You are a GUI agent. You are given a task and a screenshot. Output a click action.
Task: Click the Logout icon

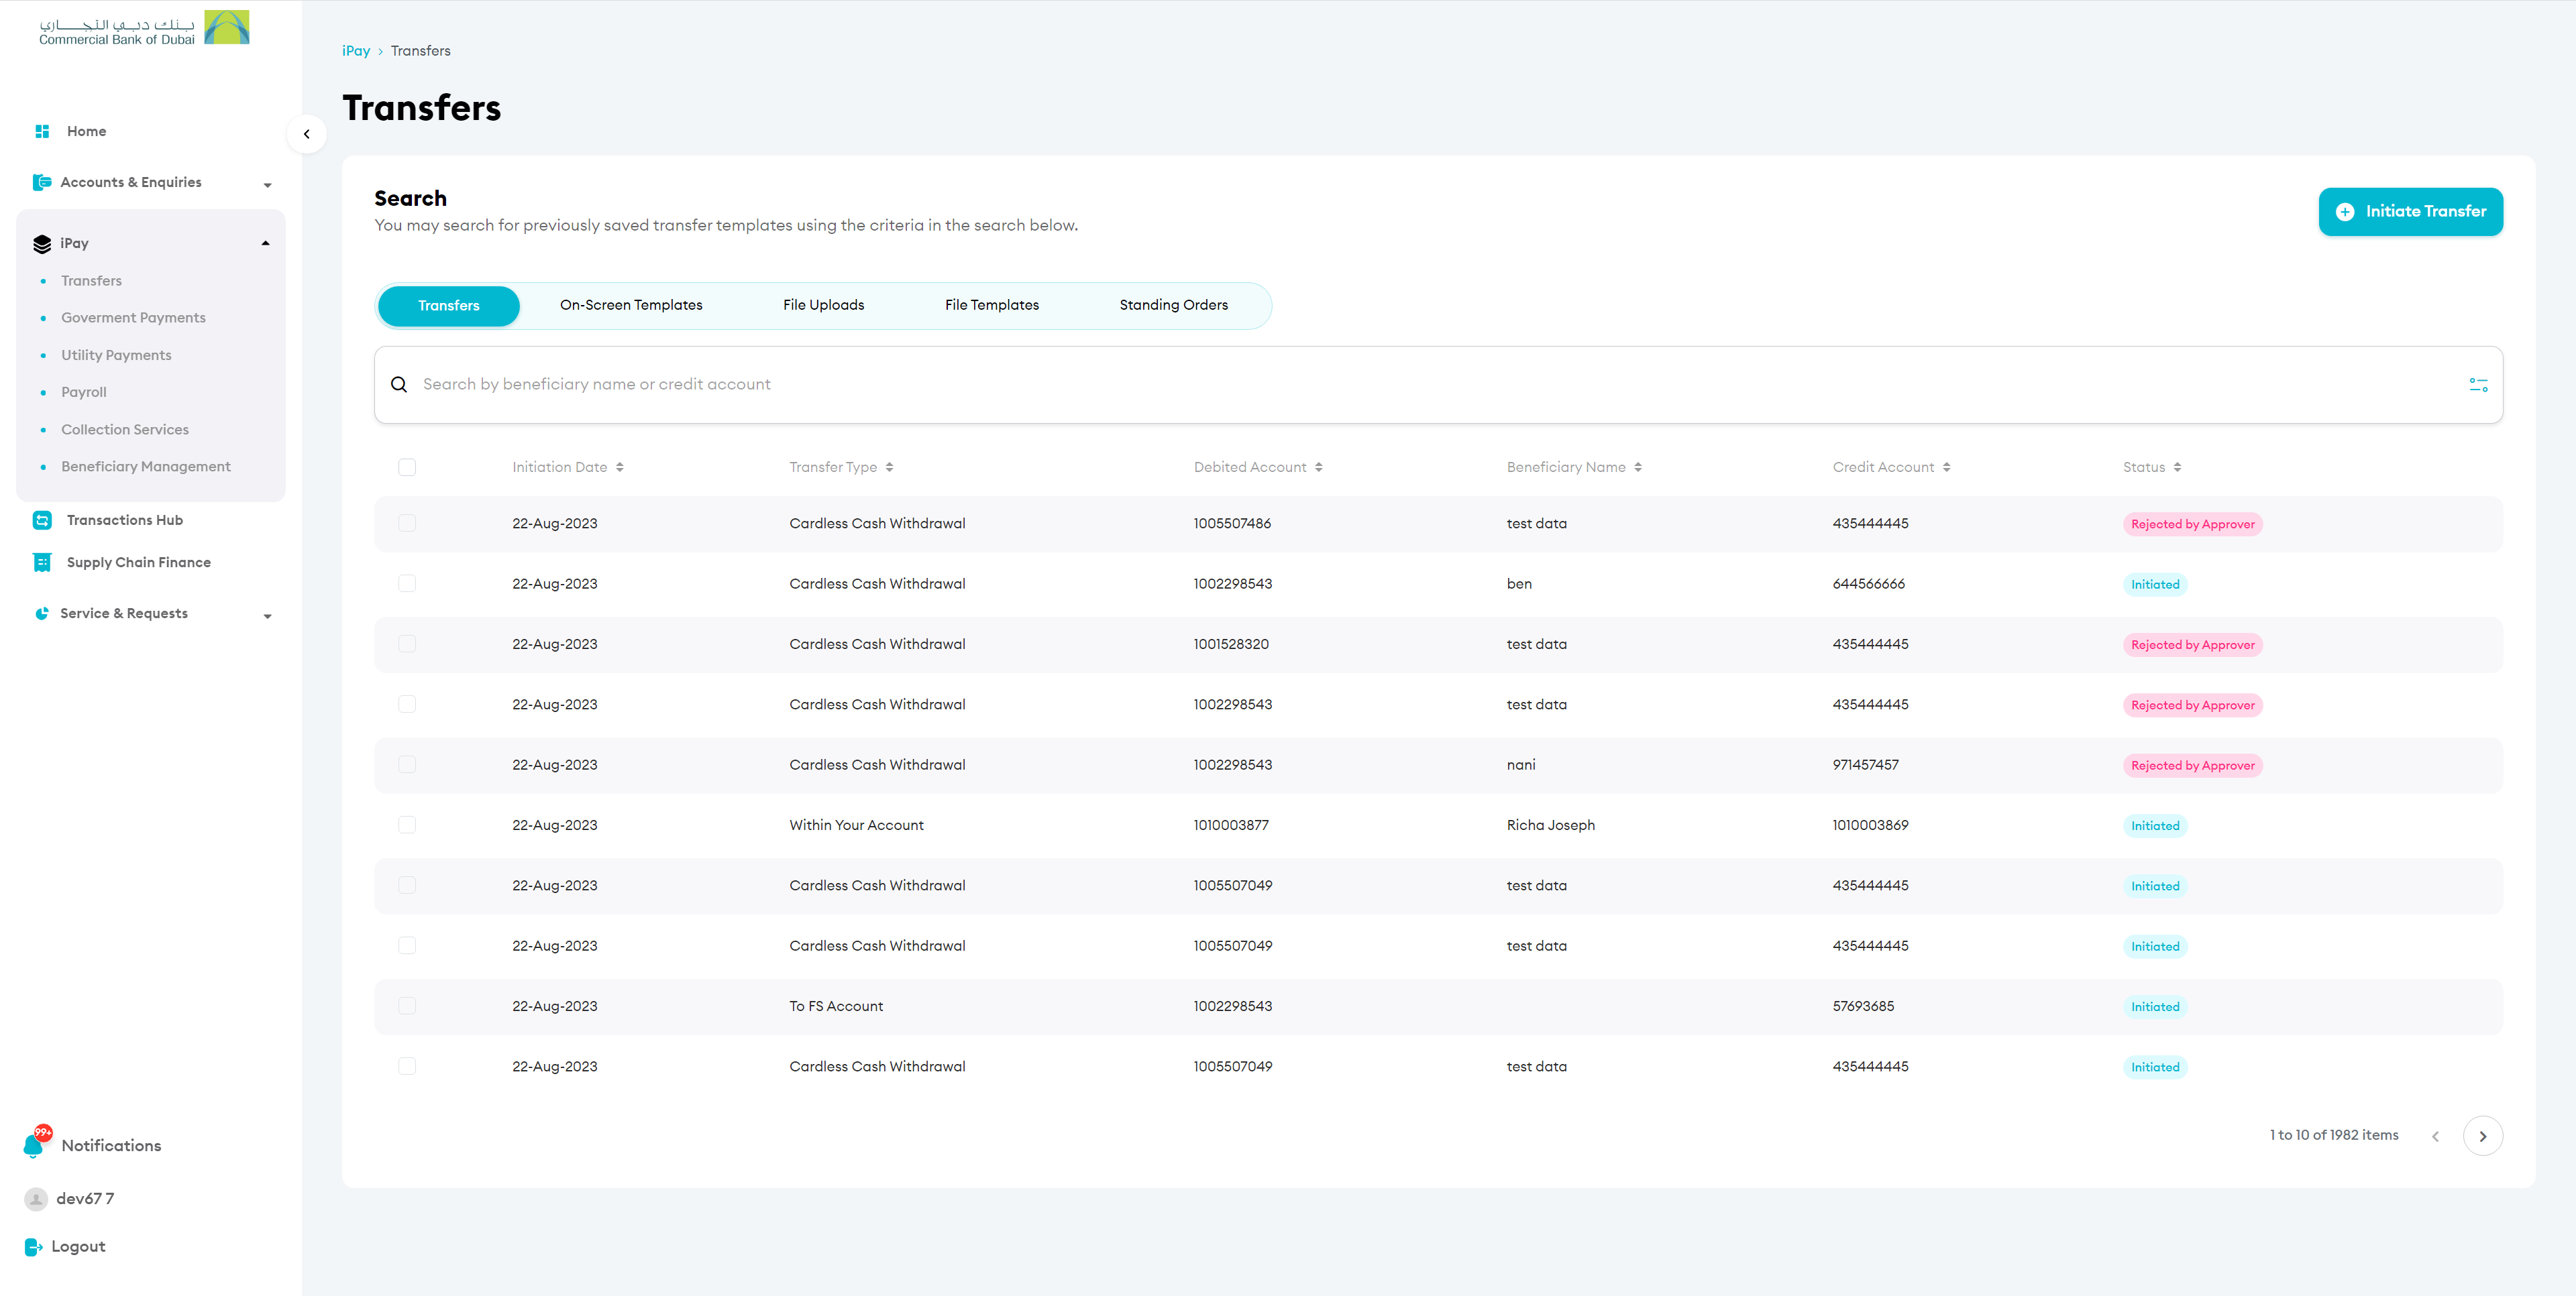(33, 1246)
